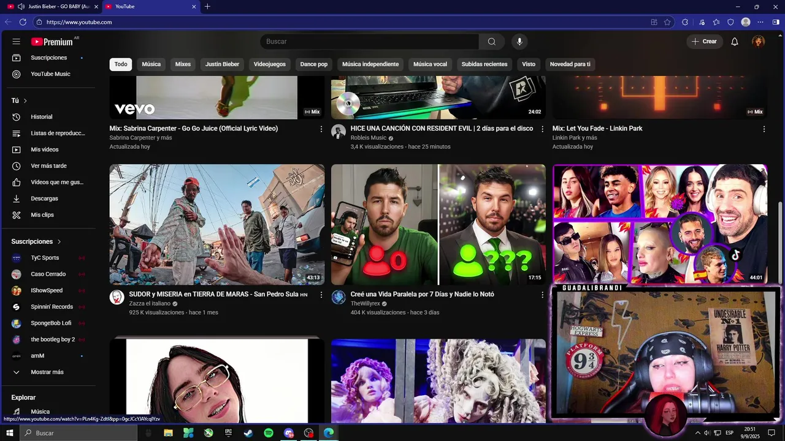The height and width of the screenshot is (441, 785).
Task: Open Epic Games launcher in taskbar
Action: point(228,433)
